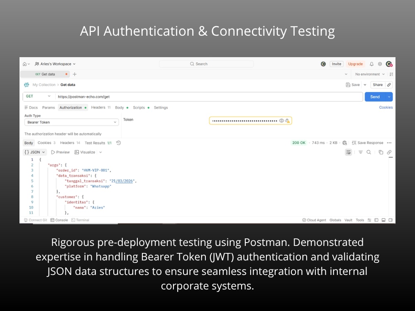Click the Share button
The image size is (415, 311).
pos(378,85)
